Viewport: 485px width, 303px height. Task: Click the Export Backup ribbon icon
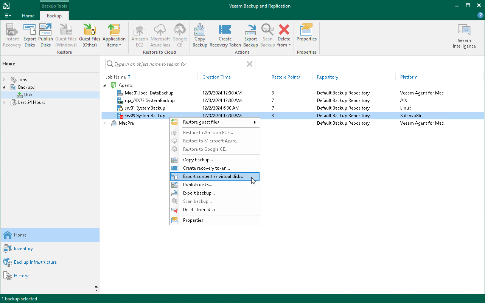pyautogui.click(x=250, y=35)
